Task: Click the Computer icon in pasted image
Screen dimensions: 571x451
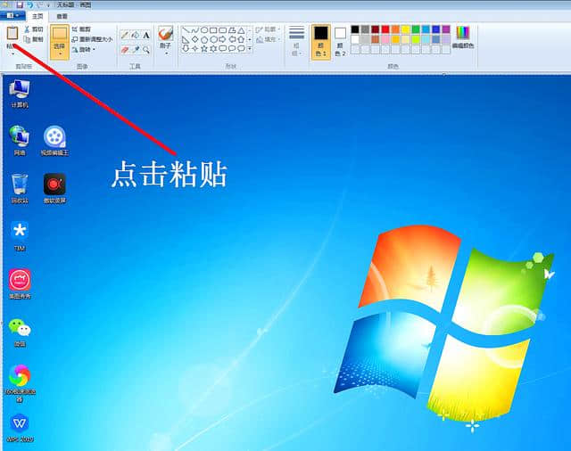Action: (20, 94)
